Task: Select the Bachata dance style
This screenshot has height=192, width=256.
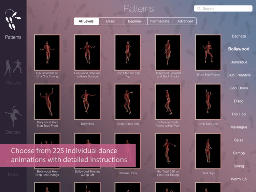Action: pos(239,36)
